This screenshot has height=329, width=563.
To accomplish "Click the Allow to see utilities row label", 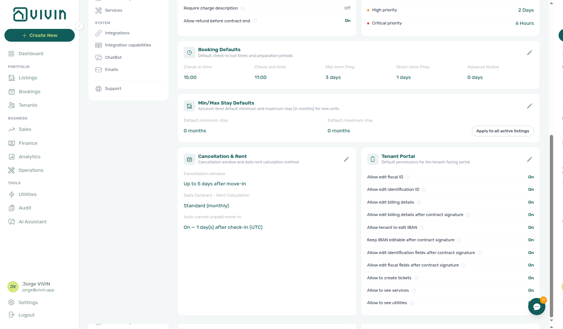I will (387, 303).
